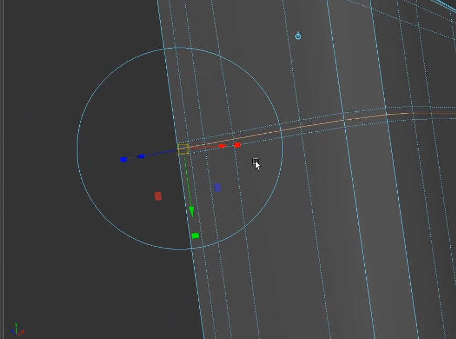Click the blue cube at Z-axis end
Image resolution: width=456 pixels, height=339 pixels.
(x=124, y=160)
